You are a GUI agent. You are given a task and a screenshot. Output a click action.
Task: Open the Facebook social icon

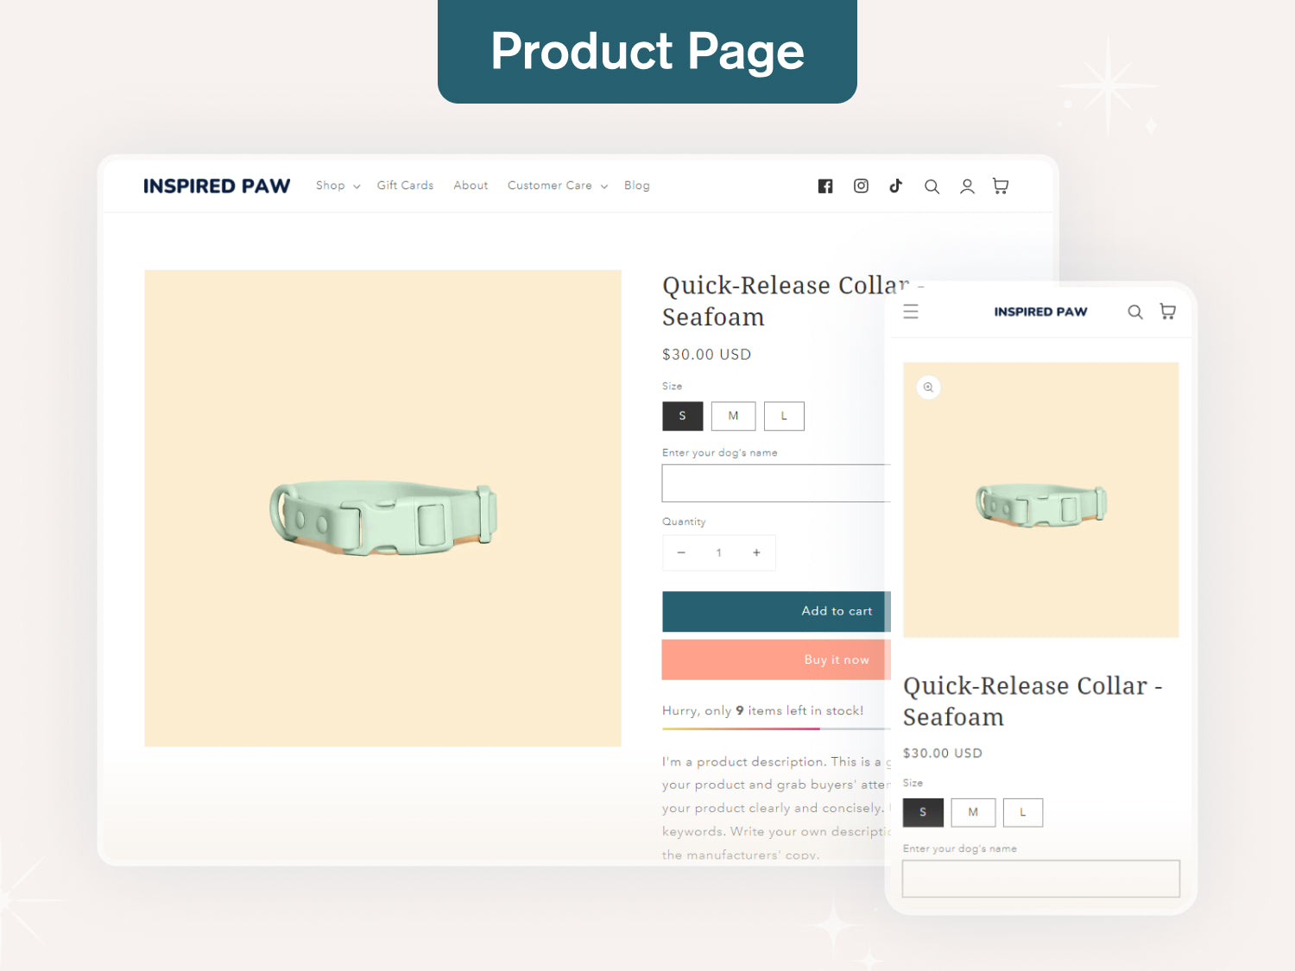pos(824,186)
